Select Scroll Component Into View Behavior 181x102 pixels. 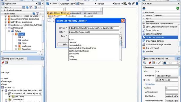161,27
